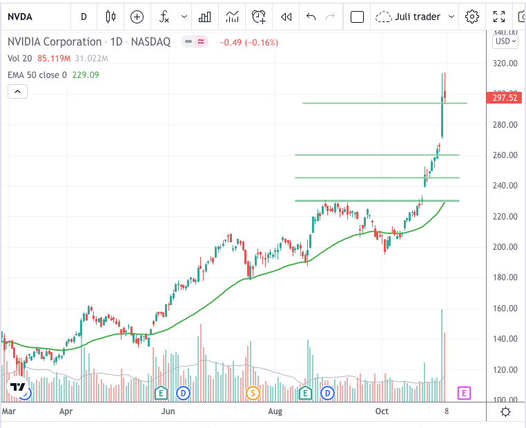Click the purple earnings E marker
This screenshot has height=428, width=526.
(x=464, y=393)
